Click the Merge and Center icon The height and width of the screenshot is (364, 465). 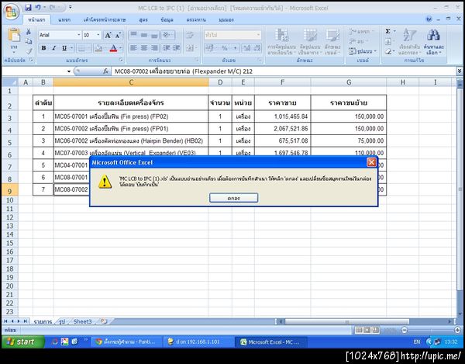(x=190, y=48)
